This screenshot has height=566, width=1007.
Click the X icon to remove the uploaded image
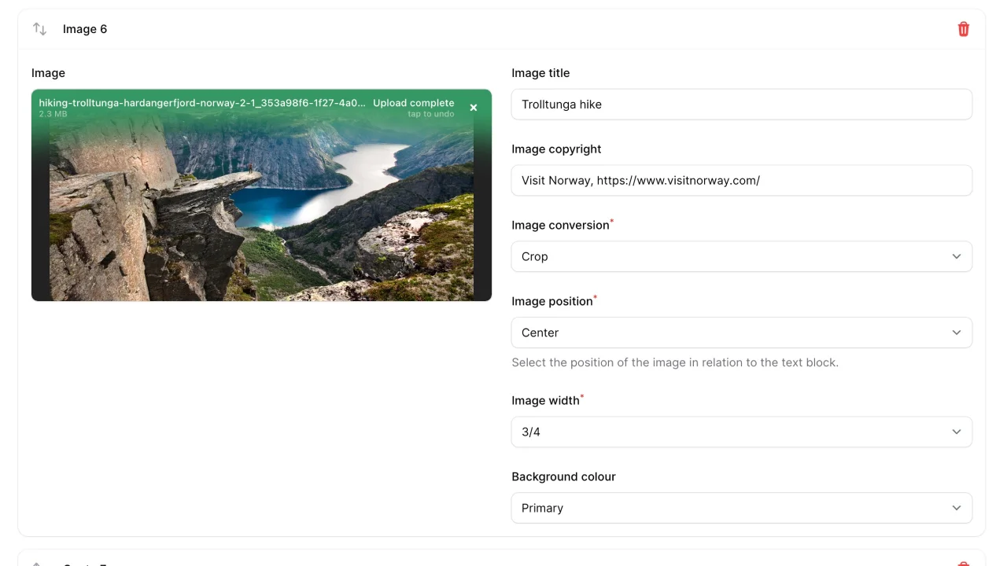pyautogui.click(x=474, y=108)
